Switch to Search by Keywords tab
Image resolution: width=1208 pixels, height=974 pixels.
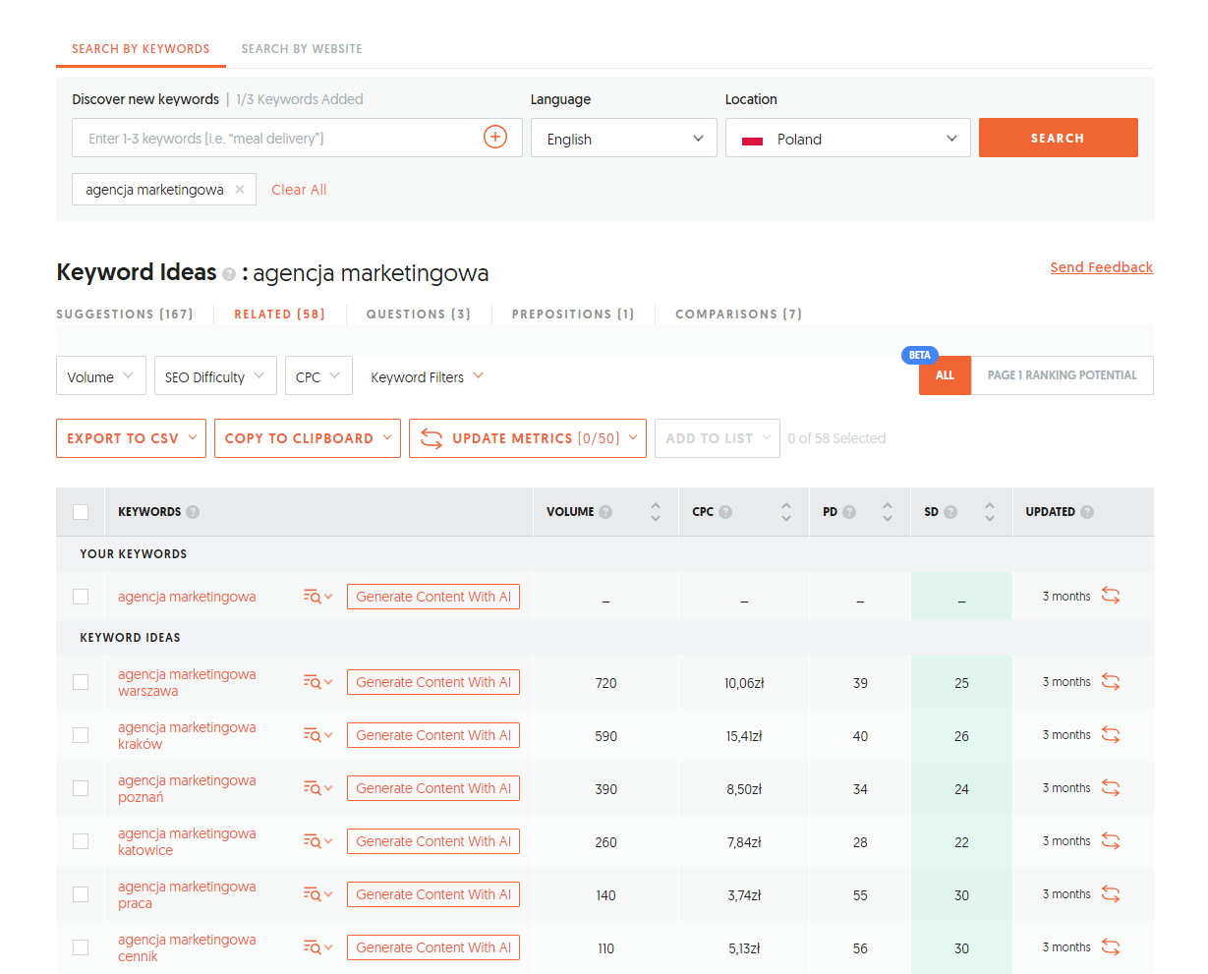click(x=141, y=49)
